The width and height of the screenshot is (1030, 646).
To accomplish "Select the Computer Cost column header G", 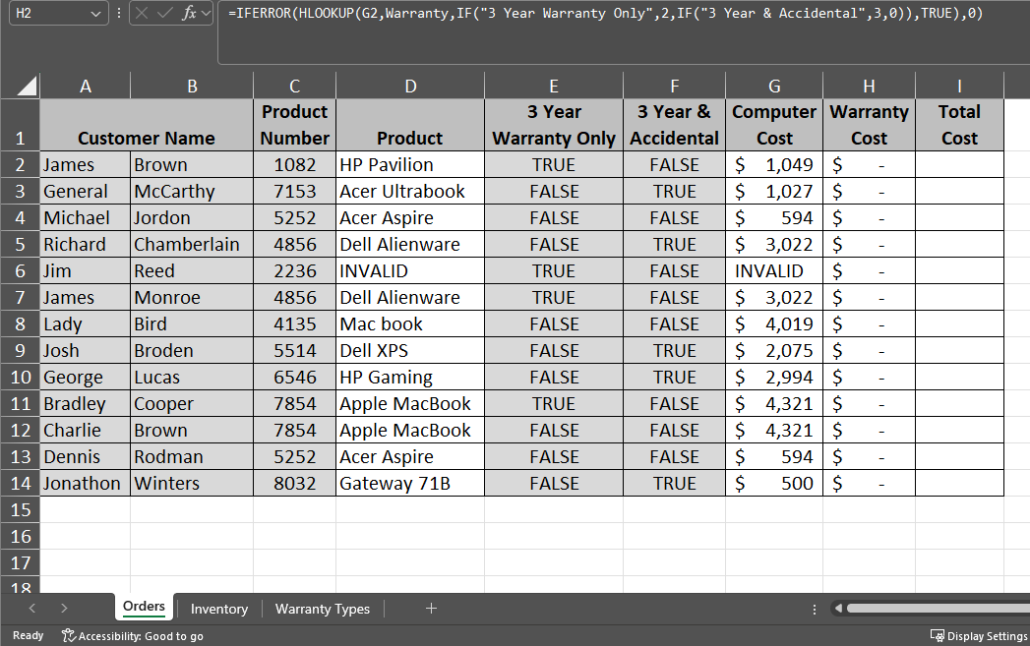I will [774, 86].
